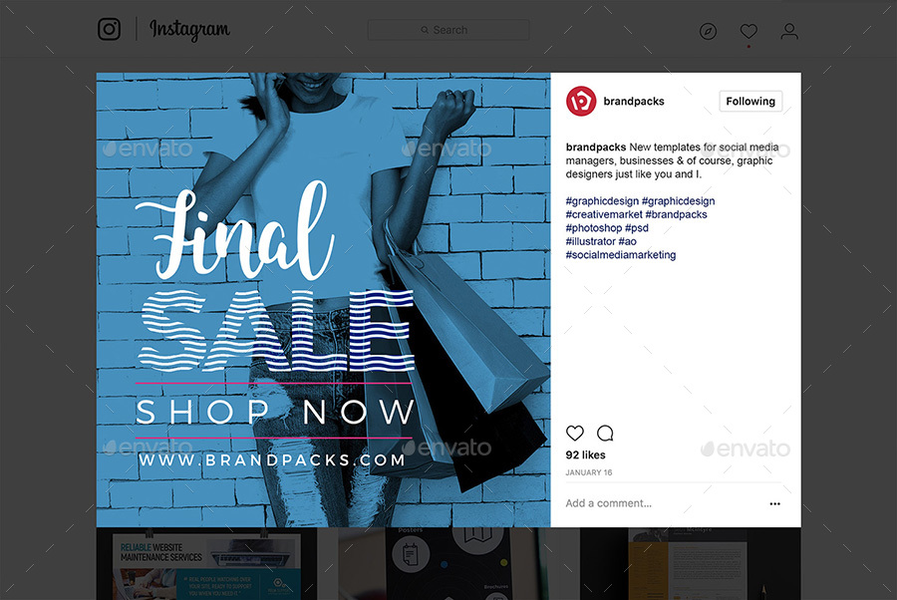Open the #illustrator hashtag
Viewport: 897px width, 600px height.
[x=590, y=241]
